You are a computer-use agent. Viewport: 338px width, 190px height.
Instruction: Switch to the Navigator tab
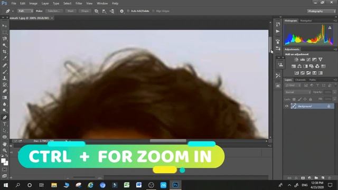[x=306, y=21]
